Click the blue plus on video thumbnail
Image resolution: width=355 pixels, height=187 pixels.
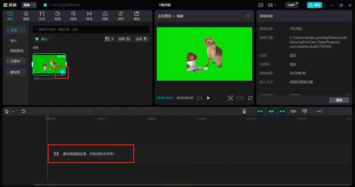coord(62,72)
